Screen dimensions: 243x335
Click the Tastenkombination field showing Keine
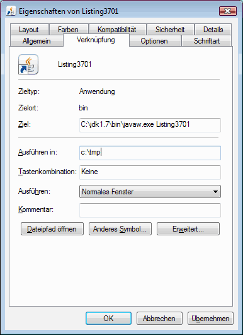[x=150, y=172]
